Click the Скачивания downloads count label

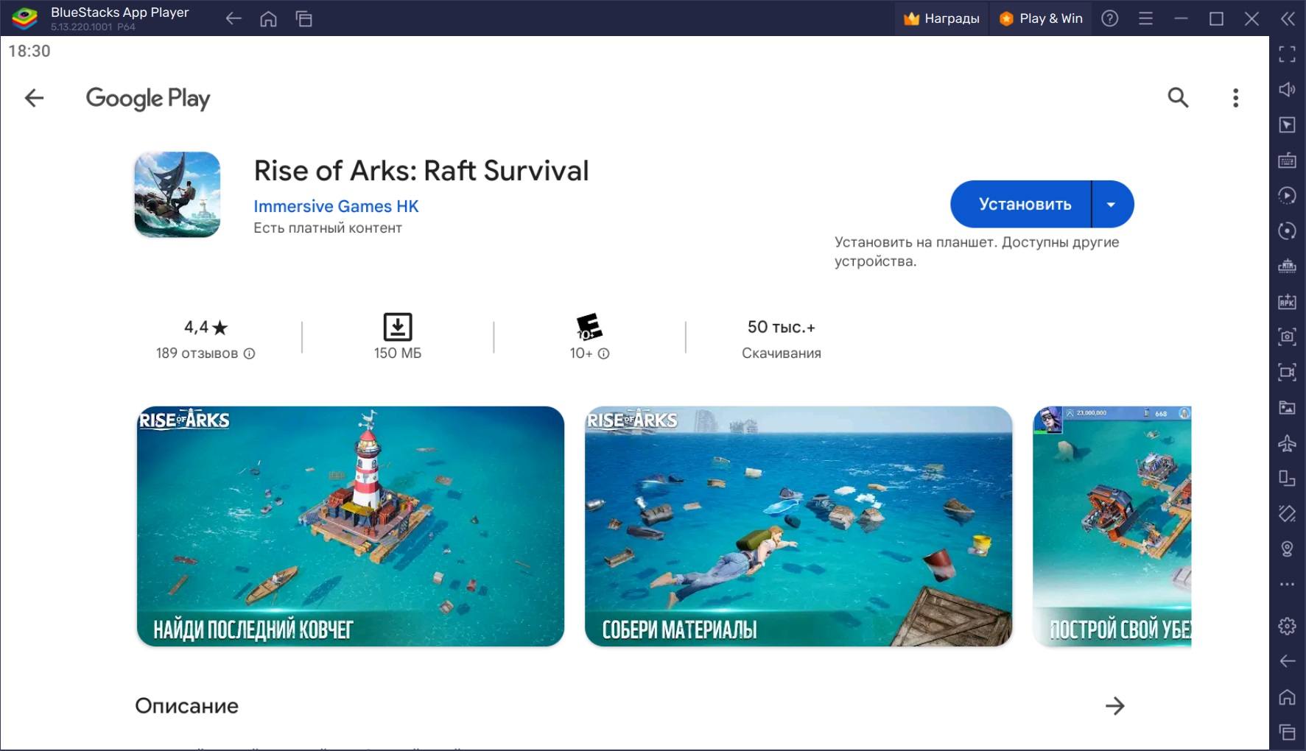[781, 353]
